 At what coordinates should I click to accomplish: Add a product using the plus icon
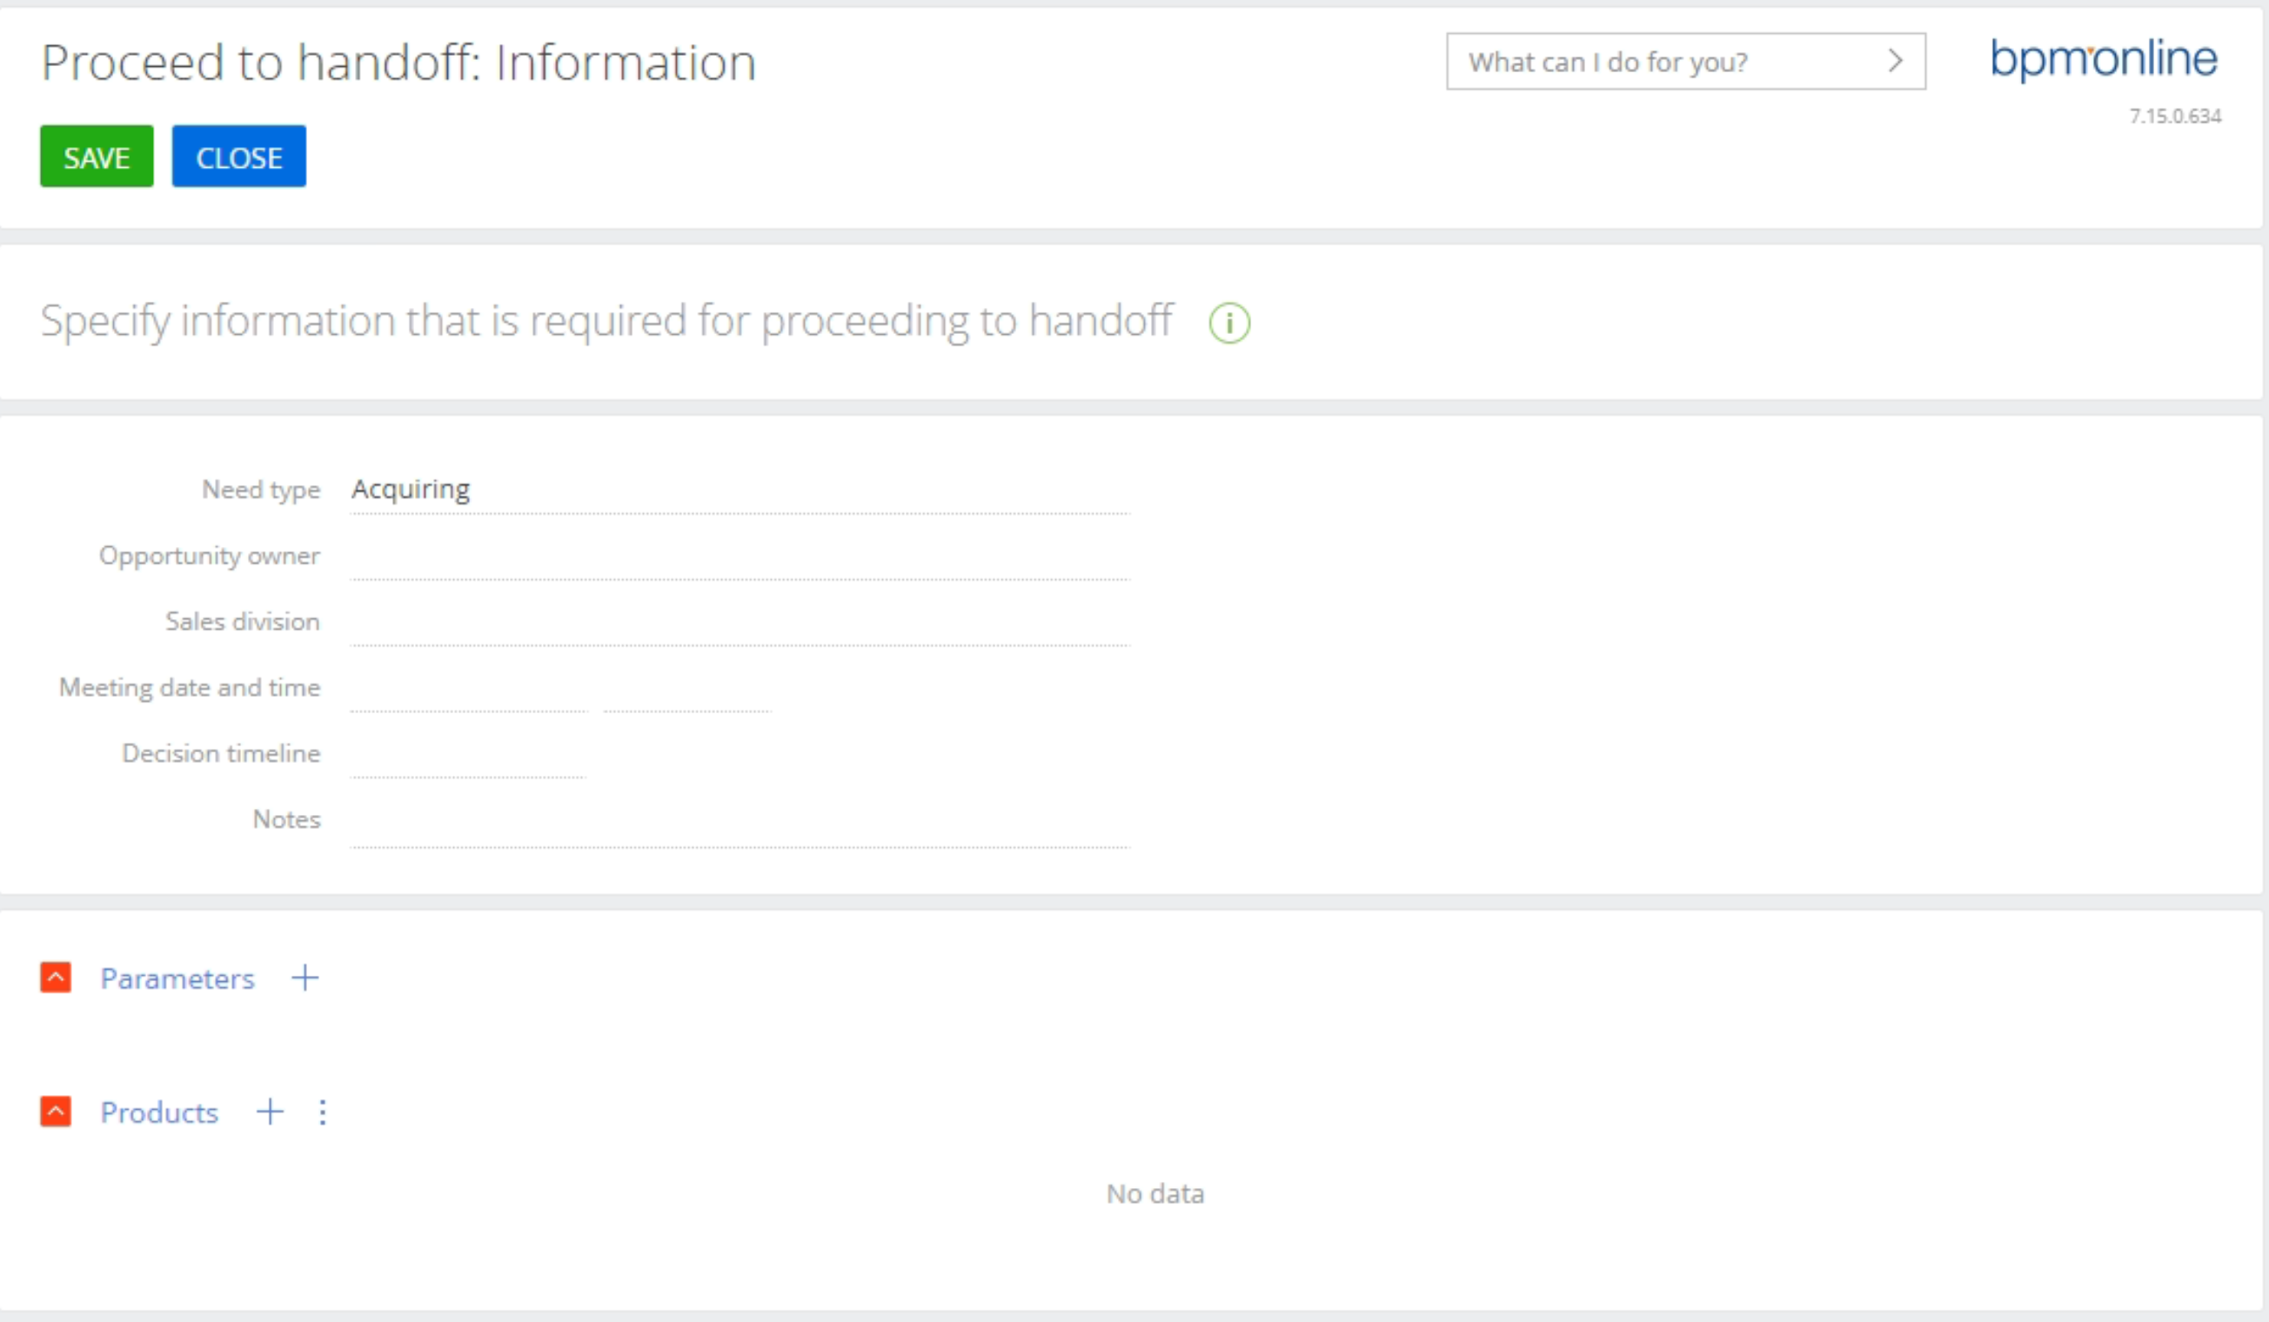point(269,1112)
